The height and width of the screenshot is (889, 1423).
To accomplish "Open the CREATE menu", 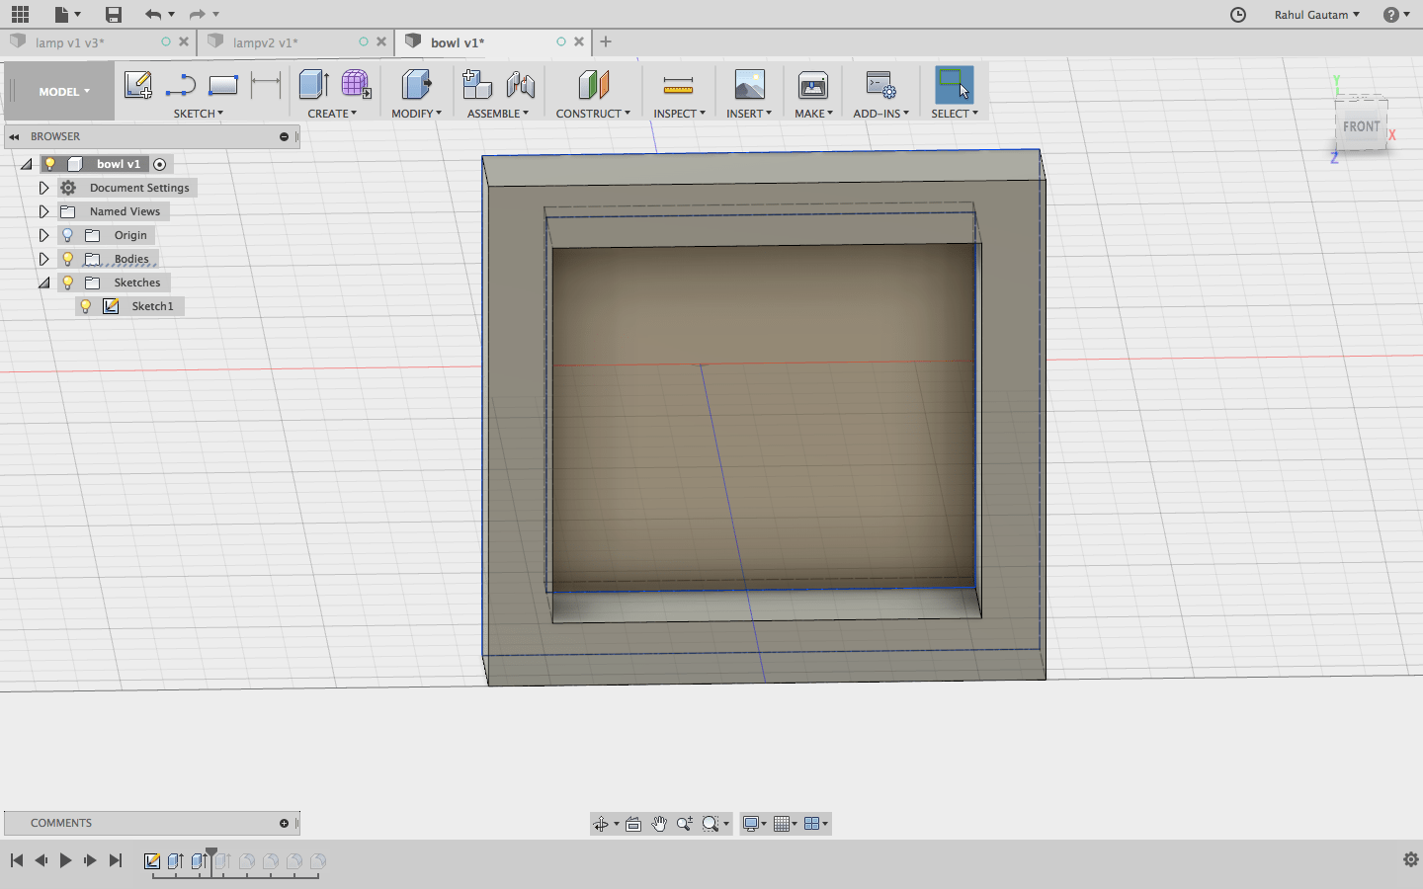I will click(x=332, y=114).
